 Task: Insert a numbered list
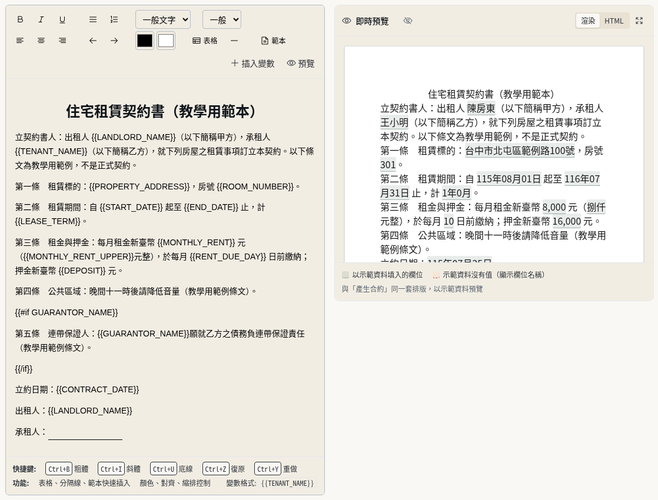tap(114, 20)
